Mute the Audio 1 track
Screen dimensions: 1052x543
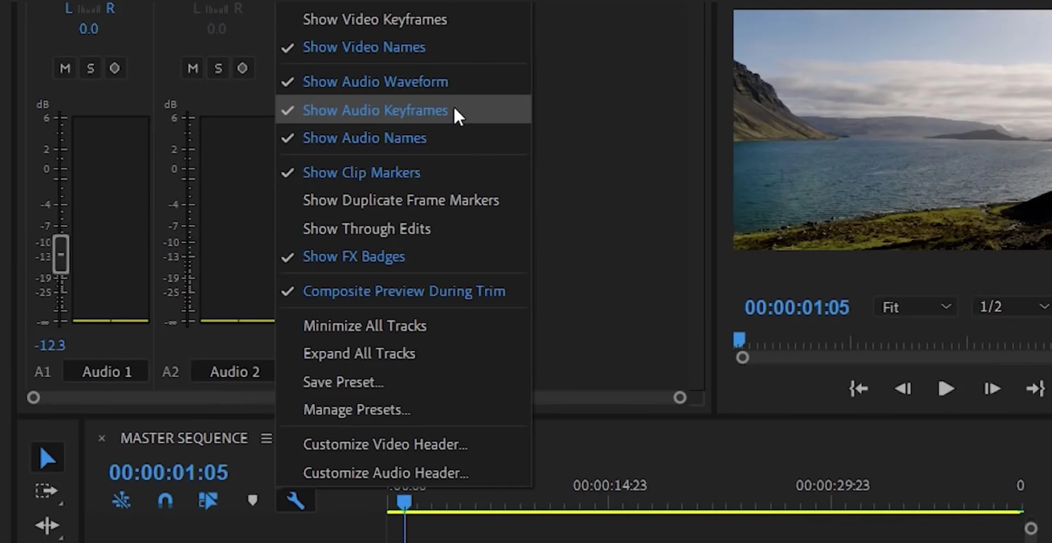coord(65,68)
